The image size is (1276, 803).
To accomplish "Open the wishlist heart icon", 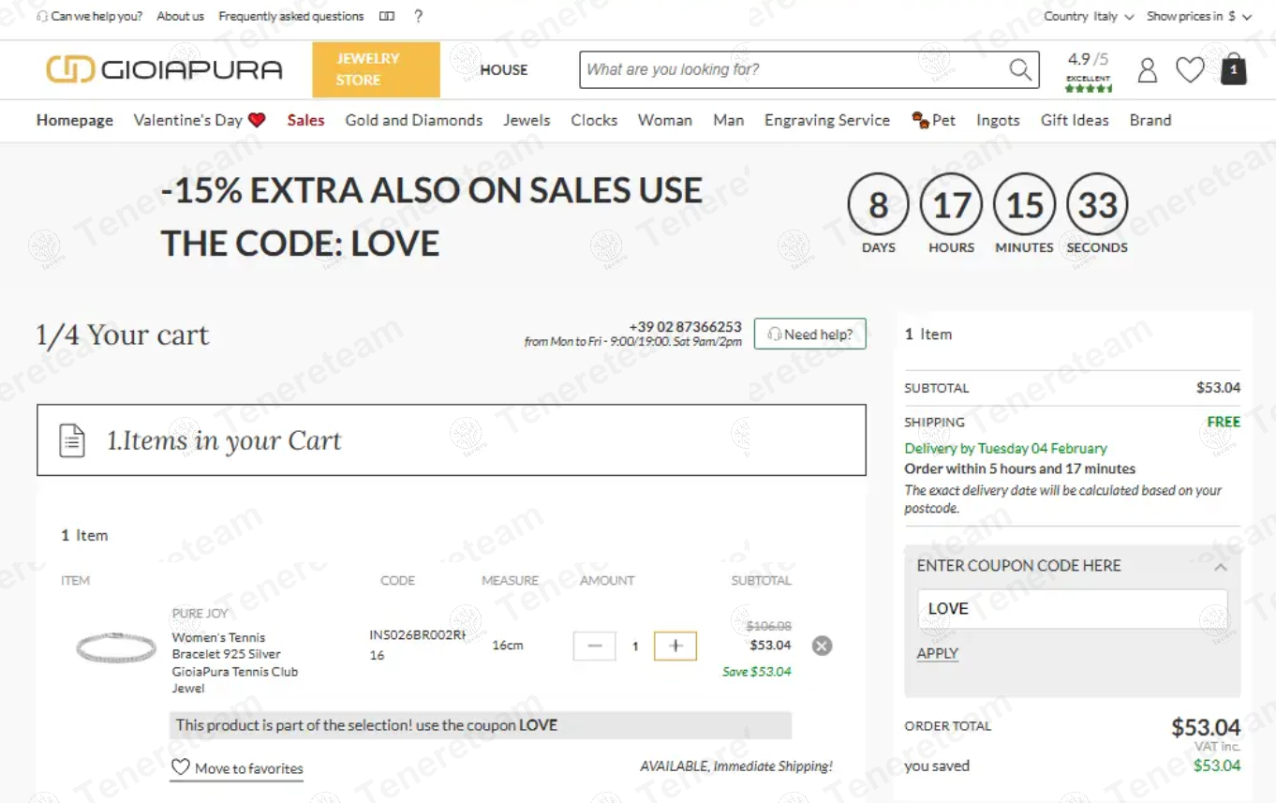I will [1190, 70].
